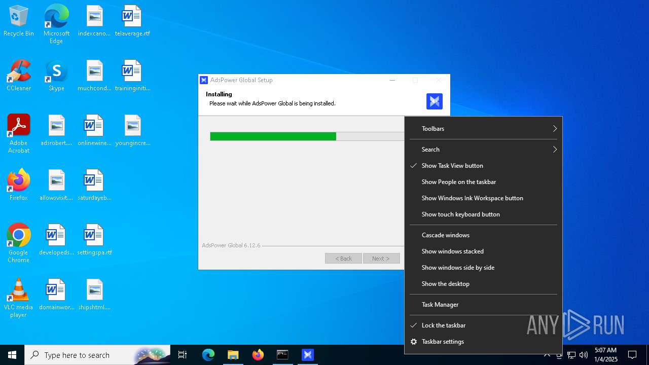
Task: Click the taskbar search box
Action: 97,355
